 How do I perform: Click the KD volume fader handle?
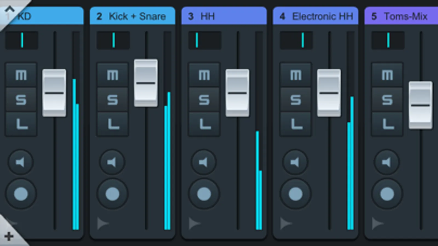54,93
